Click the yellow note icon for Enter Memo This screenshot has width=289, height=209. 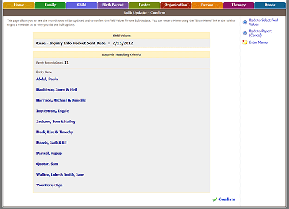point(245,42)
